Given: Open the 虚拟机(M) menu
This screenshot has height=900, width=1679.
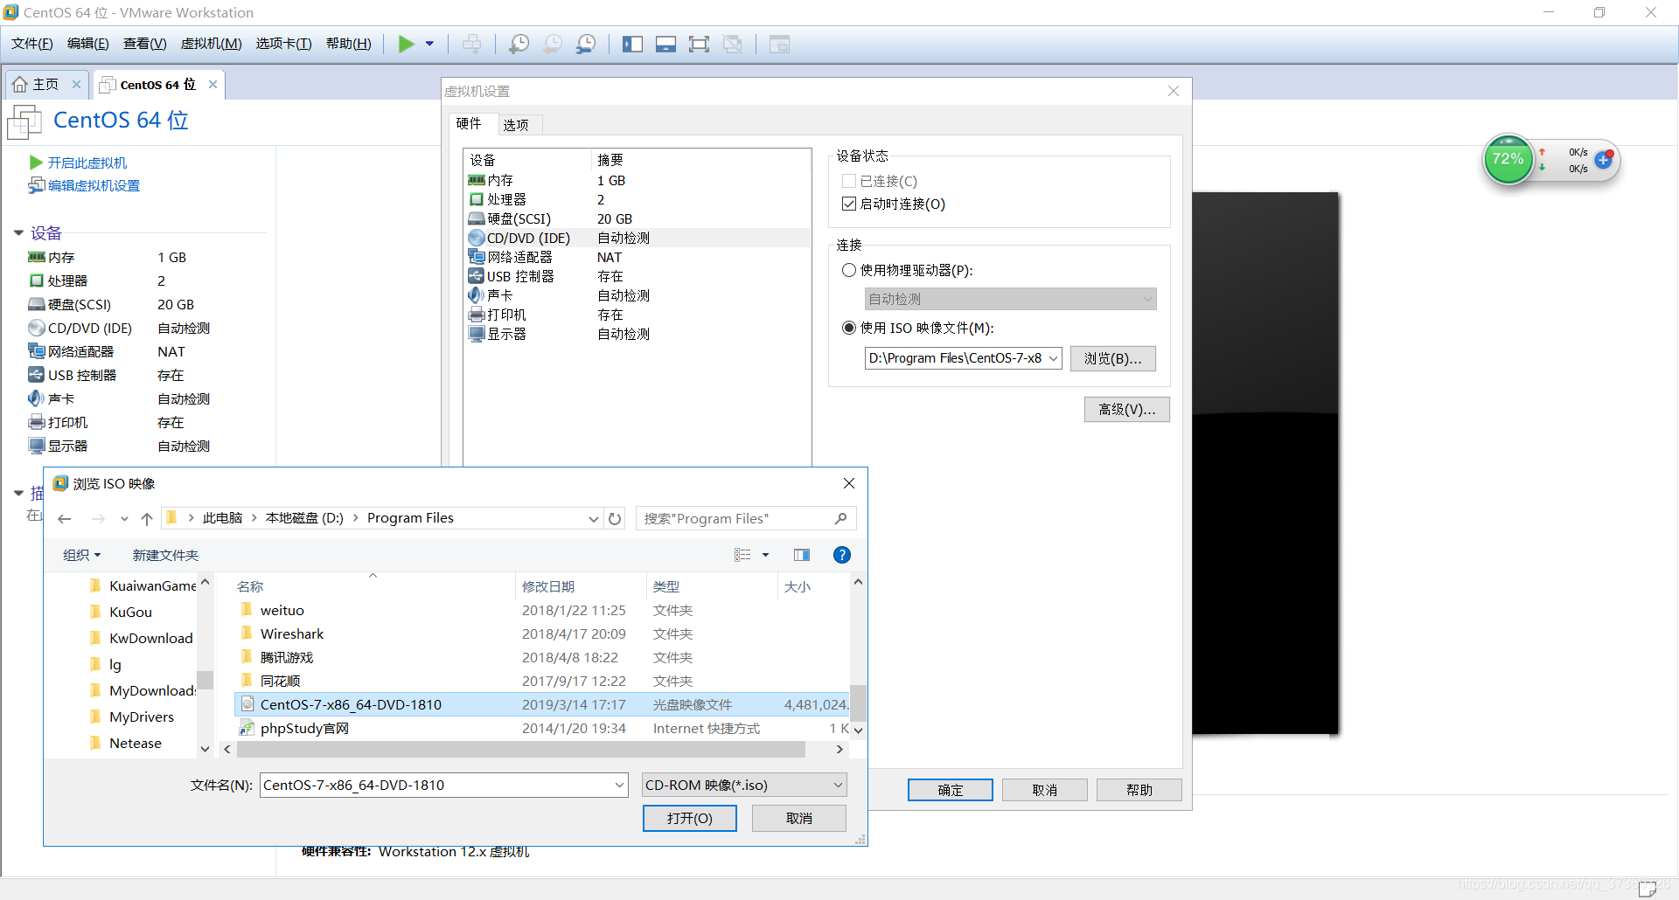Looking at the screenshot, I should tap(211, 44).
